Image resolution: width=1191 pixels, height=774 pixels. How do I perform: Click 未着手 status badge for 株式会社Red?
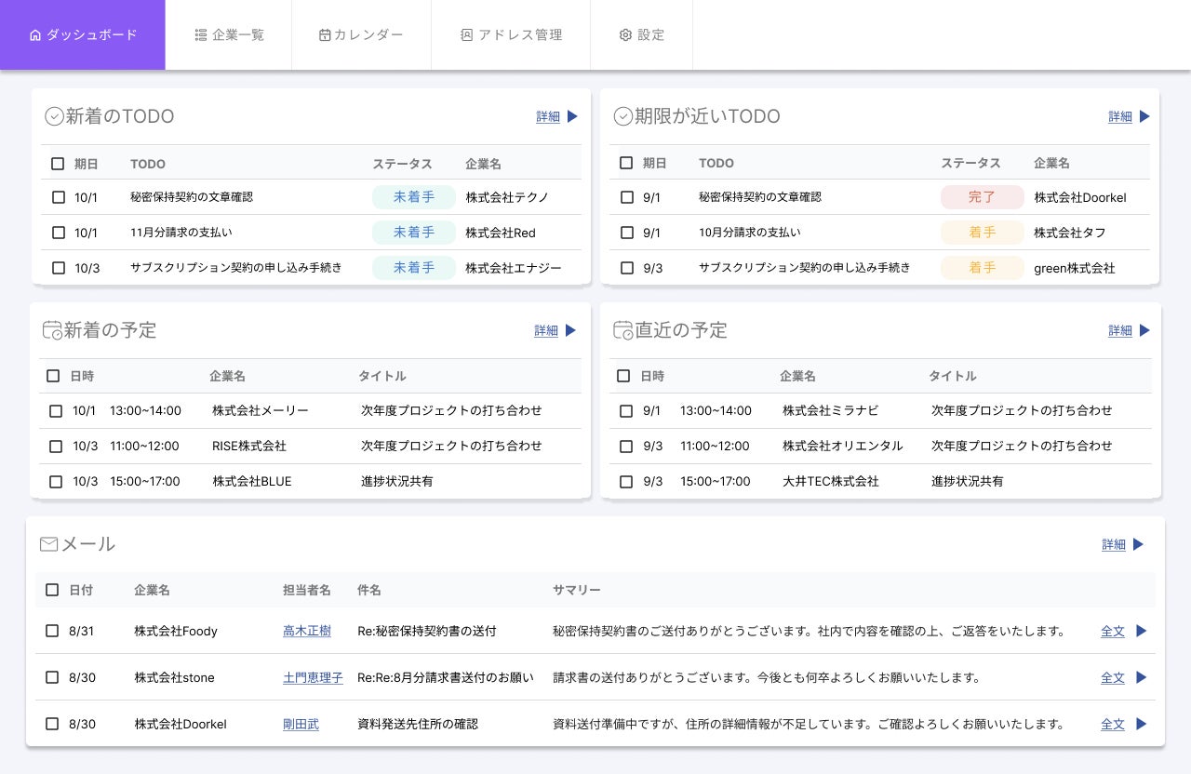[x=414, y=233]
